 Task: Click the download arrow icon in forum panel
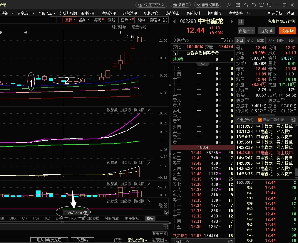pyautogui.click(x=165, y=227)
